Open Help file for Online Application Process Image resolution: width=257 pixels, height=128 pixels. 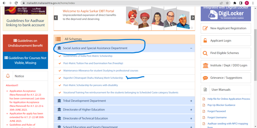pos(229,99)
